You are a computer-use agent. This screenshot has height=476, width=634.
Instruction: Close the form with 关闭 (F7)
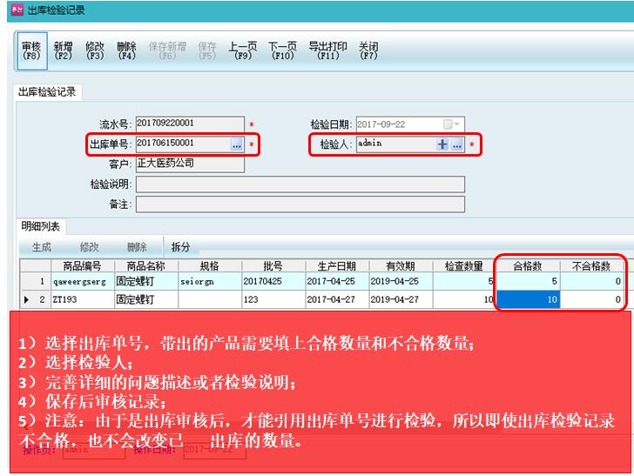(368, 50)
